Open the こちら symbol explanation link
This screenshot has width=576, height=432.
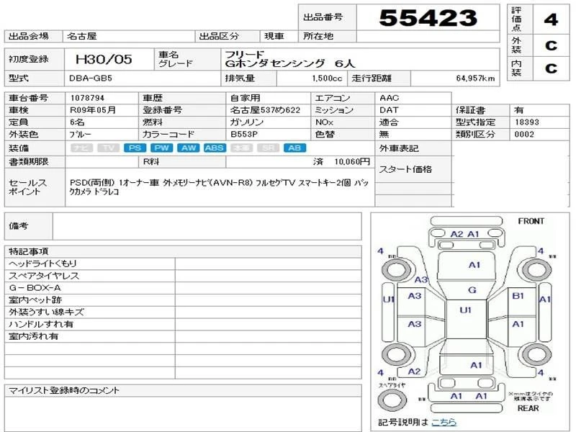click(444, 423)
